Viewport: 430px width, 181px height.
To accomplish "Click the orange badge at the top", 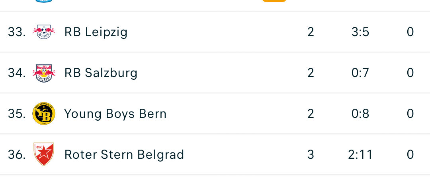I will 274,1.
